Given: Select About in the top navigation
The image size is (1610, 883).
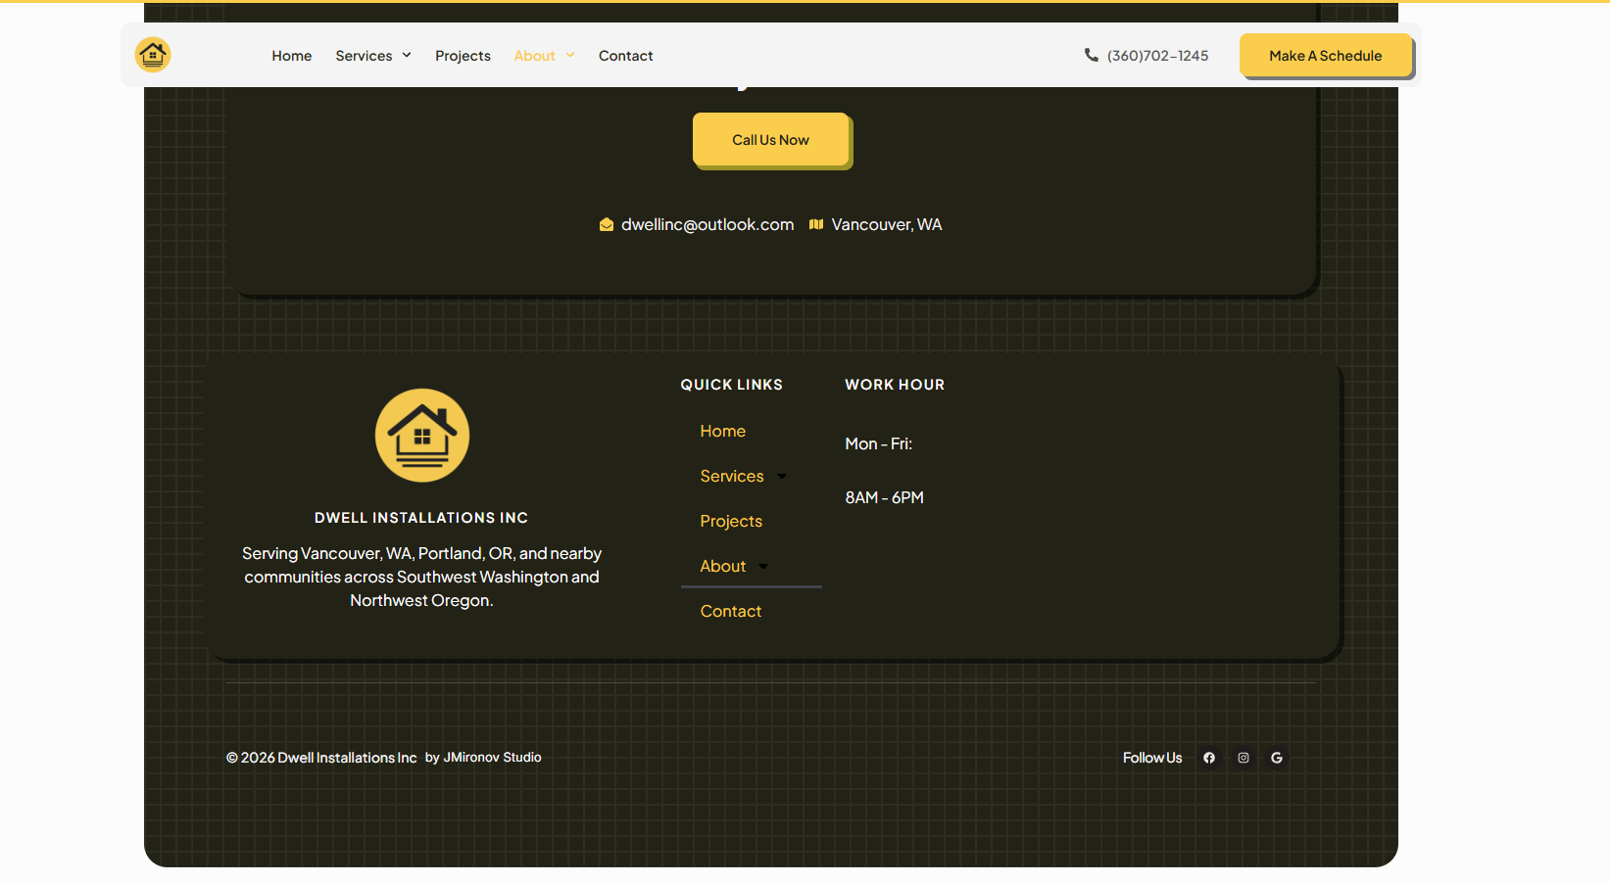Looking at the screenshot, I should (x=534, y=56).
